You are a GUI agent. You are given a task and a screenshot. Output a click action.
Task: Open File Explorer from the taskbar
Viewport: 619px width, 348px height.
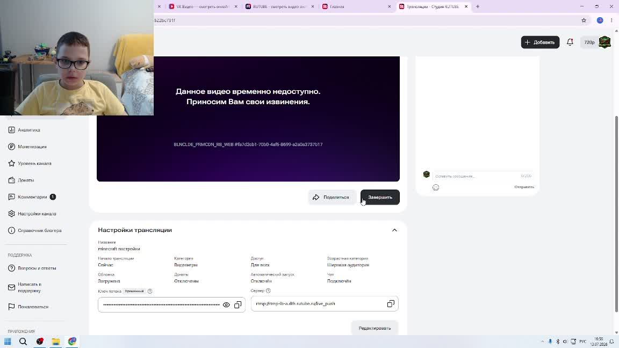click(56, 342)
